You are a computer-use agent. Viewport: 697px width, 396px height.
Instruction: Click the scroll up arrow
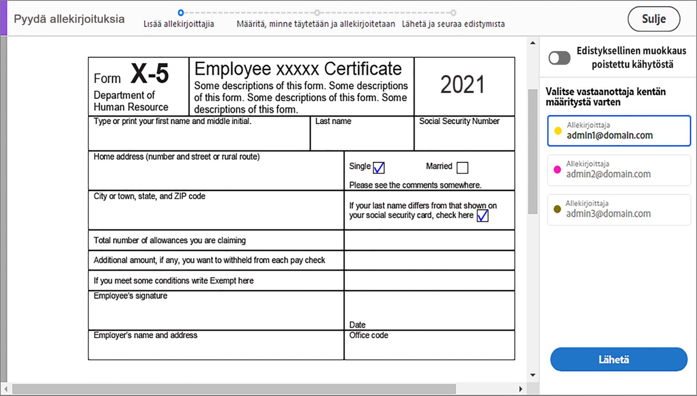(533, 43)
